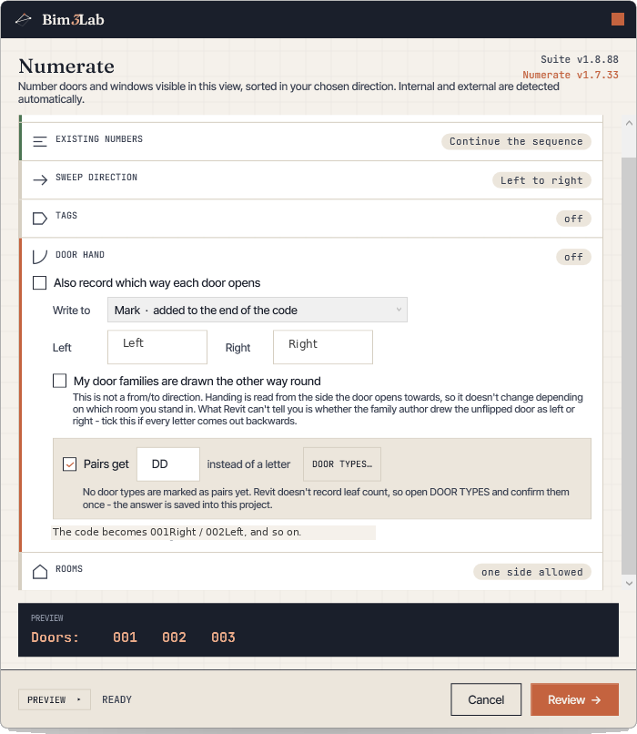Enable 'Also record which way each door opens'
Image resolution: width=637 pixels, height=734 pixels.
click(x=39, y=282)
